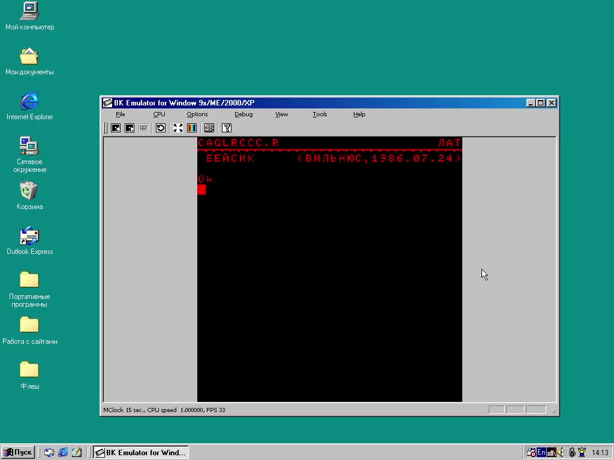Expand the Debug menu
This screenshot has width=614, height=460.
243,114
